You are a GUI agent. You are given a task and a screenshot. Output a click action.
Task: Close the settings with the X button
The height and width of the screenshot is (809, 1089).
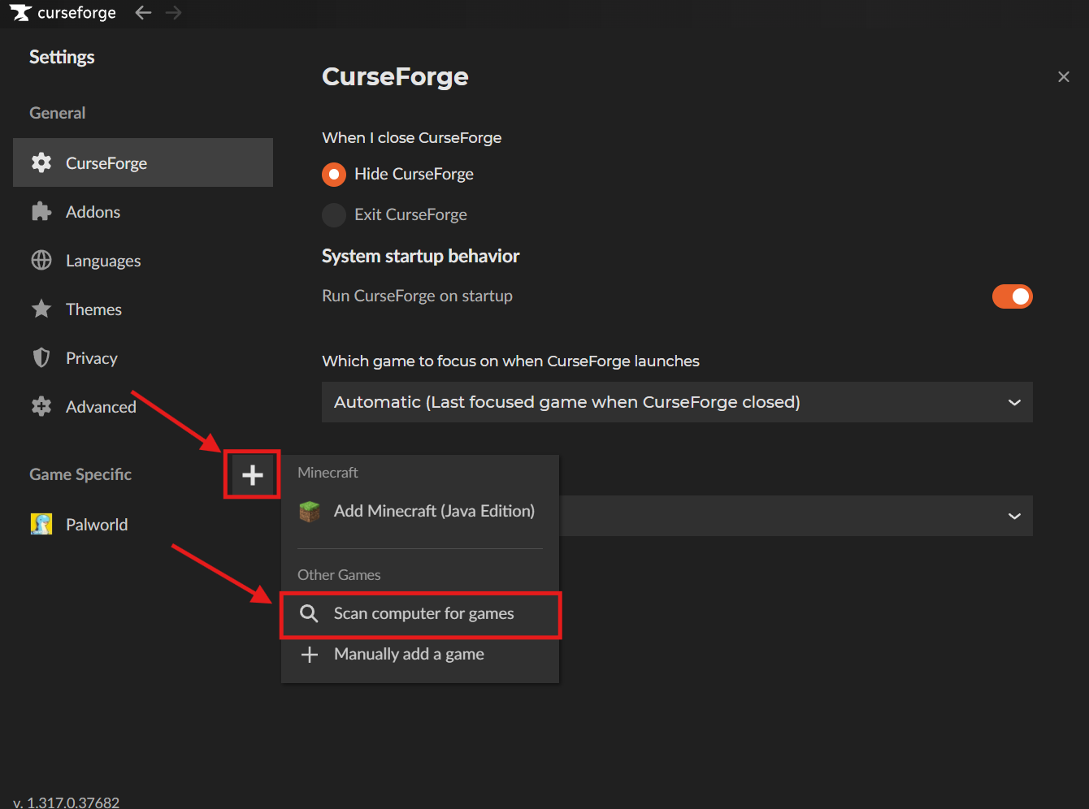pyautogui.click(x=1063, y=77)
